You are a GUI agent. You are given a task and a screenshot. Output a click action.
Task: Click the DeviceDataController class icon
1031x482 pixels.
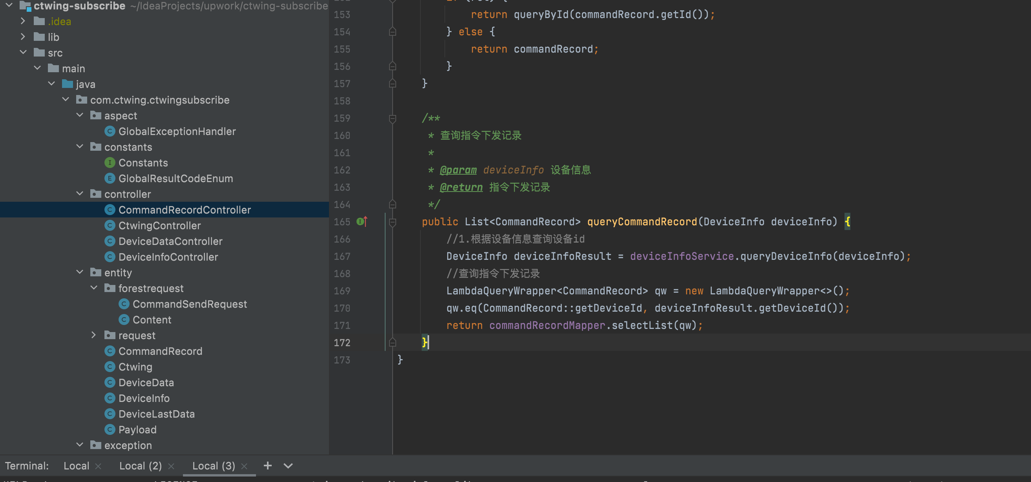[x=110, y=241]
